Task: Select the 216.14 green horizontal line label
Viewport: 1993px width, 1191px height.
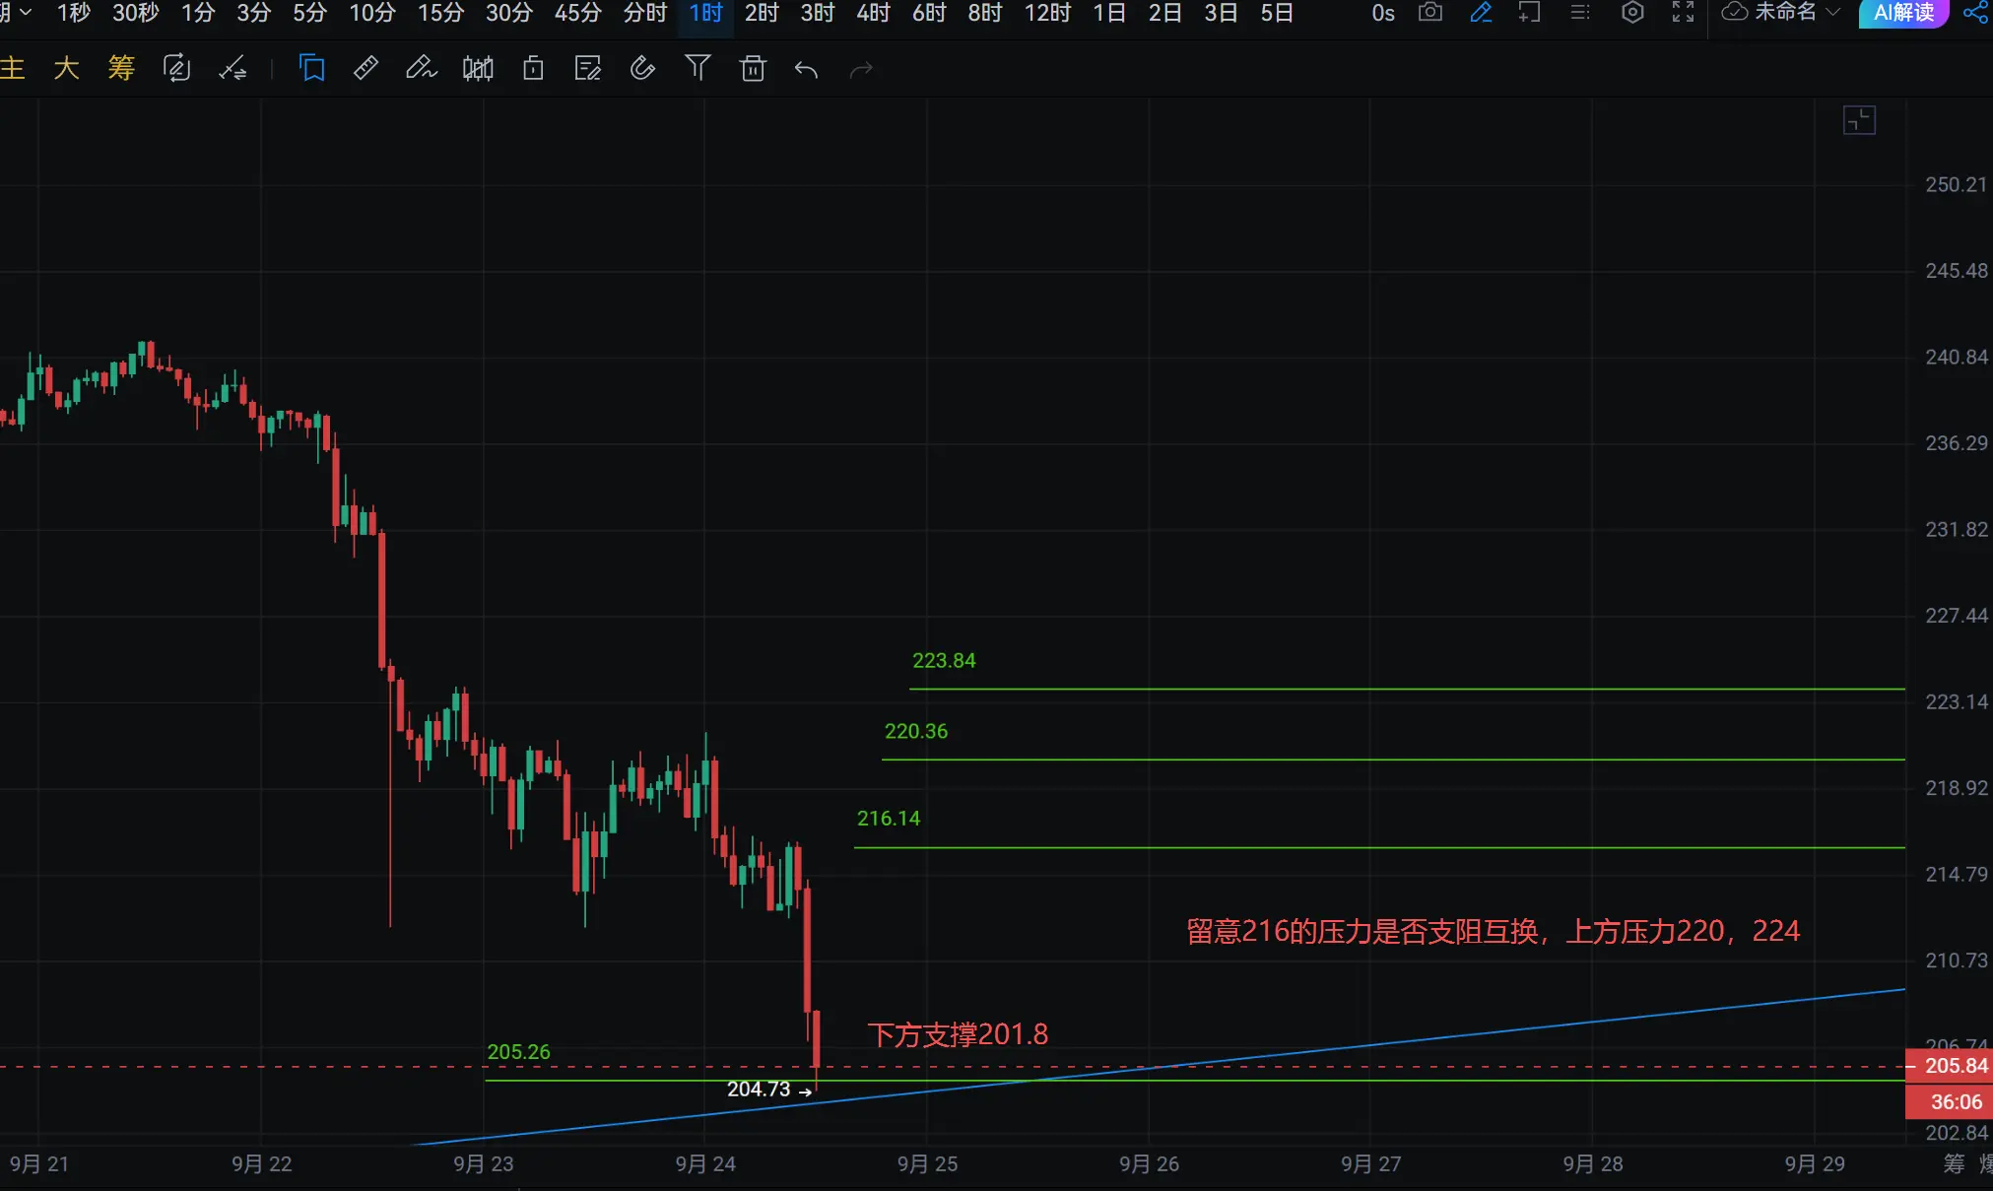Action: (889, 818)
